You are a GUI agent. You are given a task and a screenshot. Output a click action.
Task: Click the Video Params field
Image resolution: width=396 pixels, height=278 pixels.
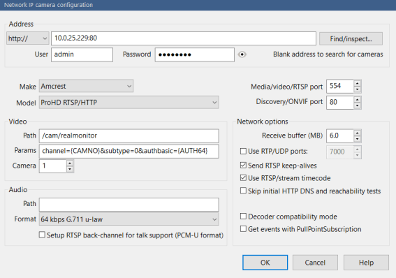(129, 151)
